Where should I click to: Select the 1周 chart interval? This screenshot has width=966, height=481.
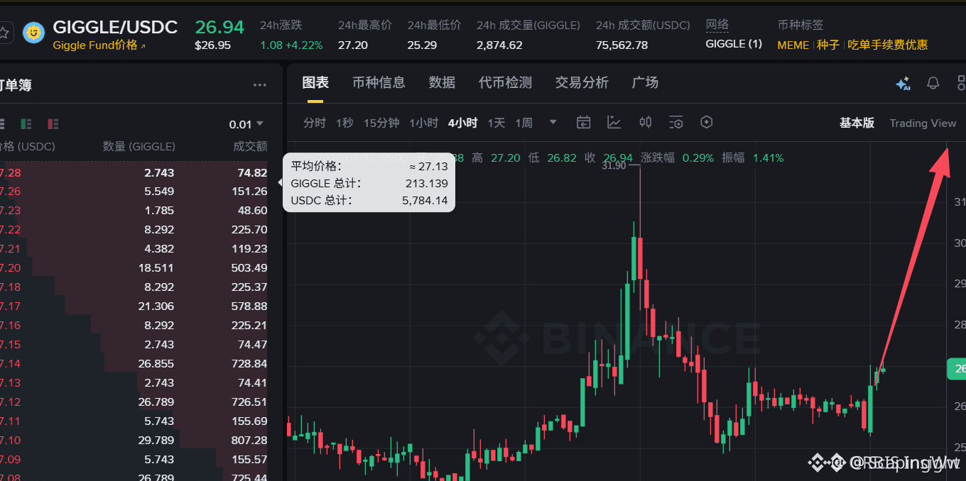523,123
